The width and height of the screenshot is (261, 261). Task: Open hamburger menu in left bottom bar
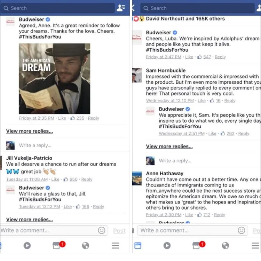tap(116, 245)
